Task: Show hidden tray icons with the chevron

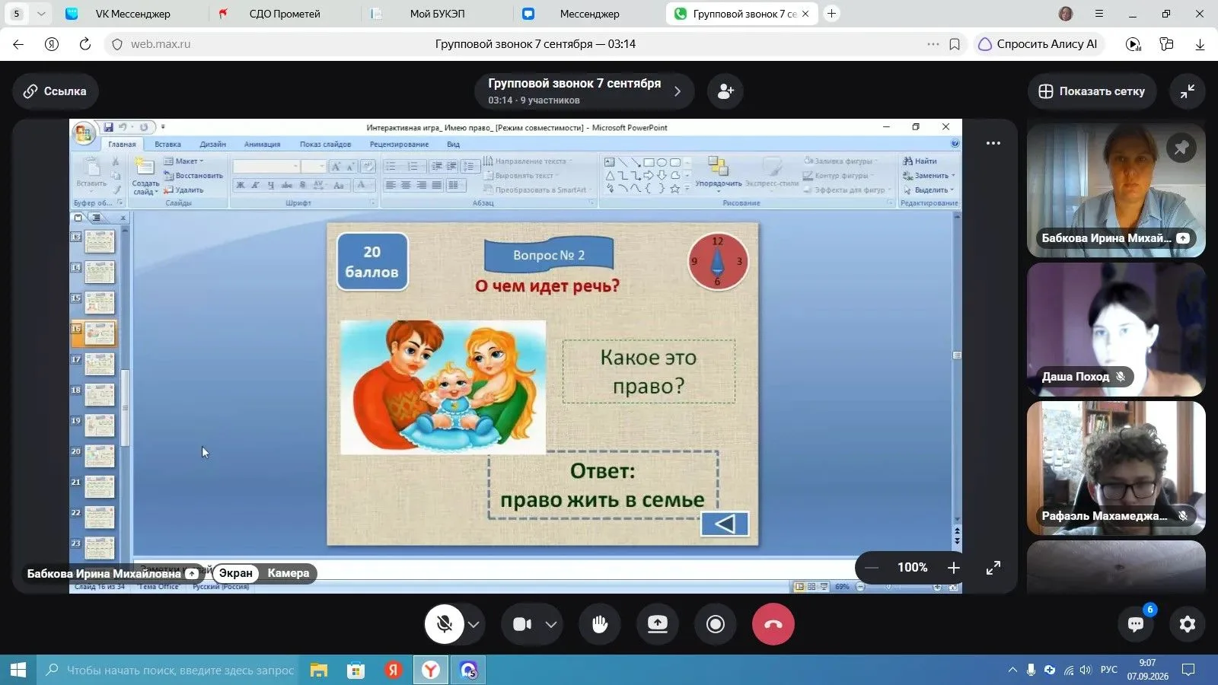Action: 1012,670
